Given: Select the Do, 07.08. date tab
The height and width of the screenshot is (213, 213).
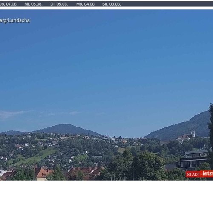Looking at the screenshot, I should (9, 4).
